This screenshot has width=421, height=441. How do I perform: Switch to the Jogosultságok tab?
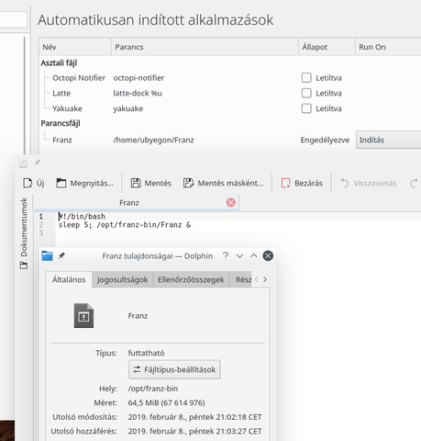122,279
